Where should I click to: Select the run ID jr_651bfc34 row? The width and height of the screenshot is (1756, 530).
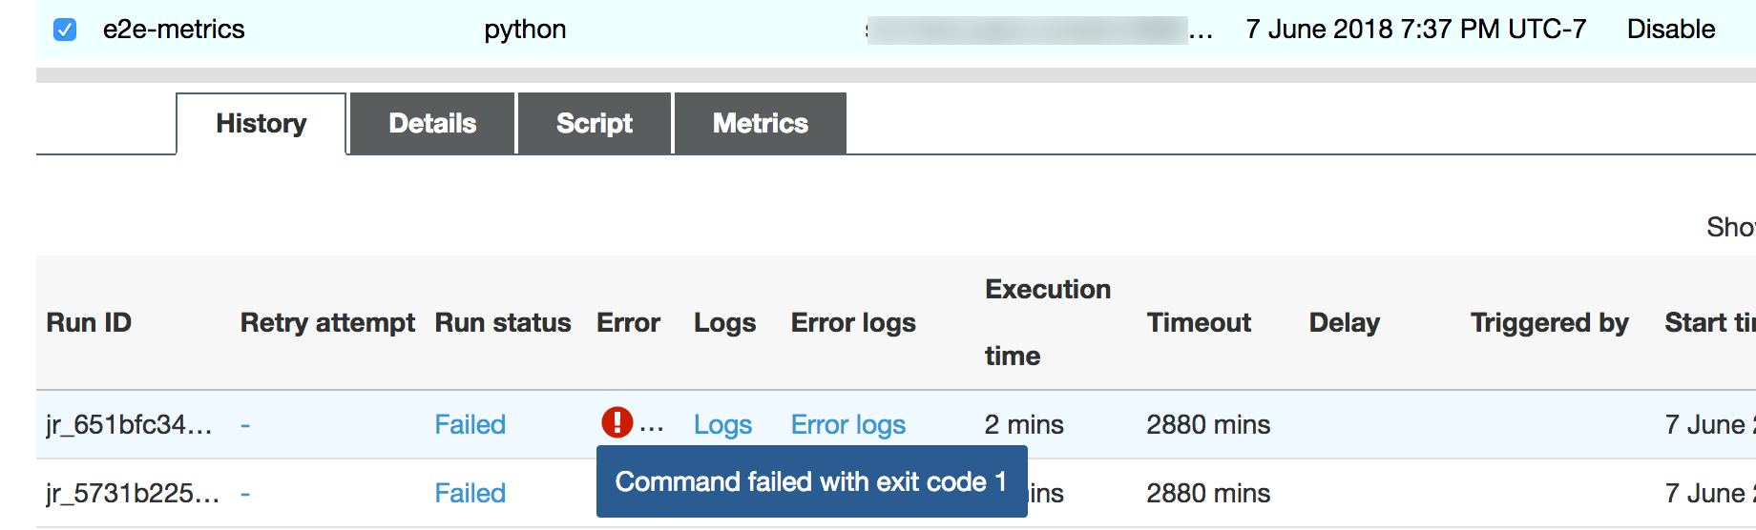click(x=129, y=425)
